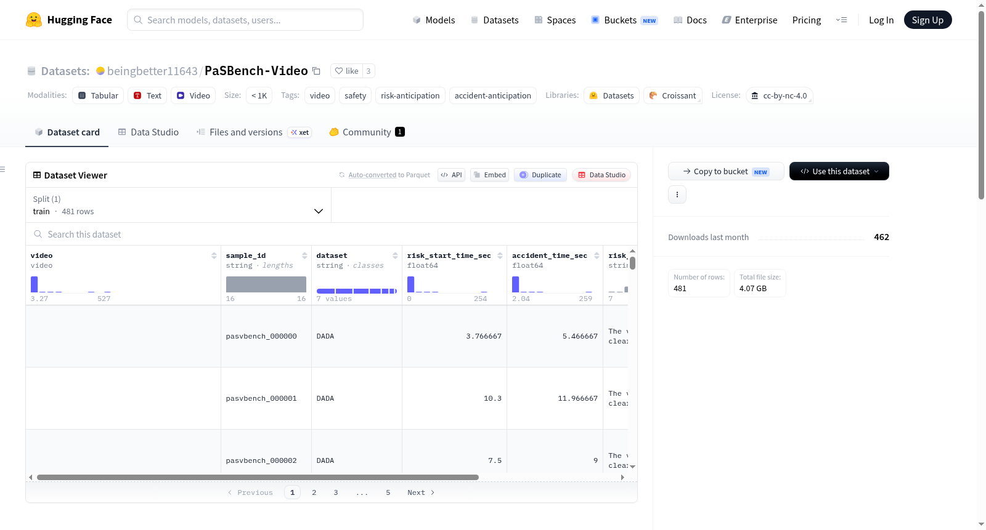986x530 pixels.
Task: Switch to the Dataset card tab
Action: coord(67,132)
